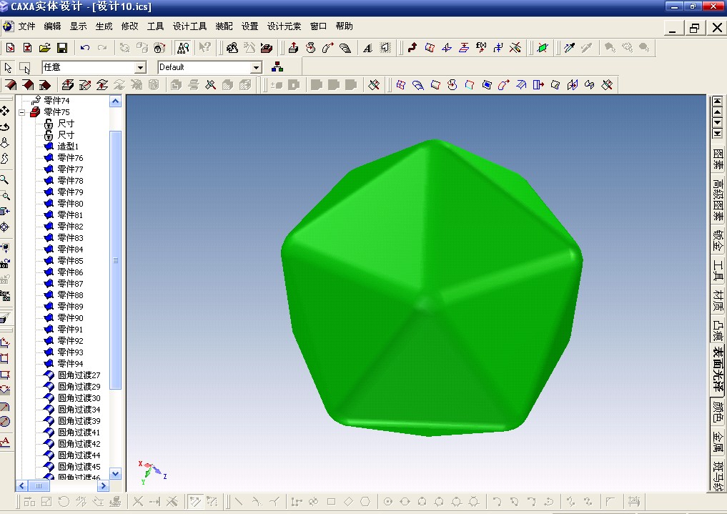Click the circle sketch tool in bottom toolbar
The image size is (727, 514).
point(388,501)
